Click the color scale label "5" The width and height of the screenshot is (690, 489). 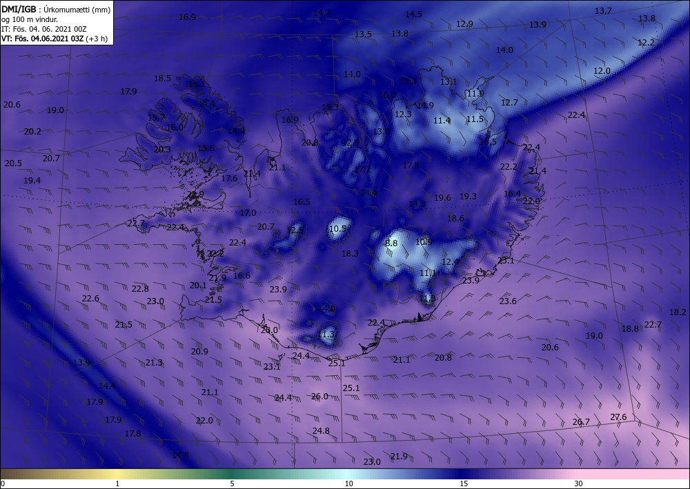click(x=232, y=483)
